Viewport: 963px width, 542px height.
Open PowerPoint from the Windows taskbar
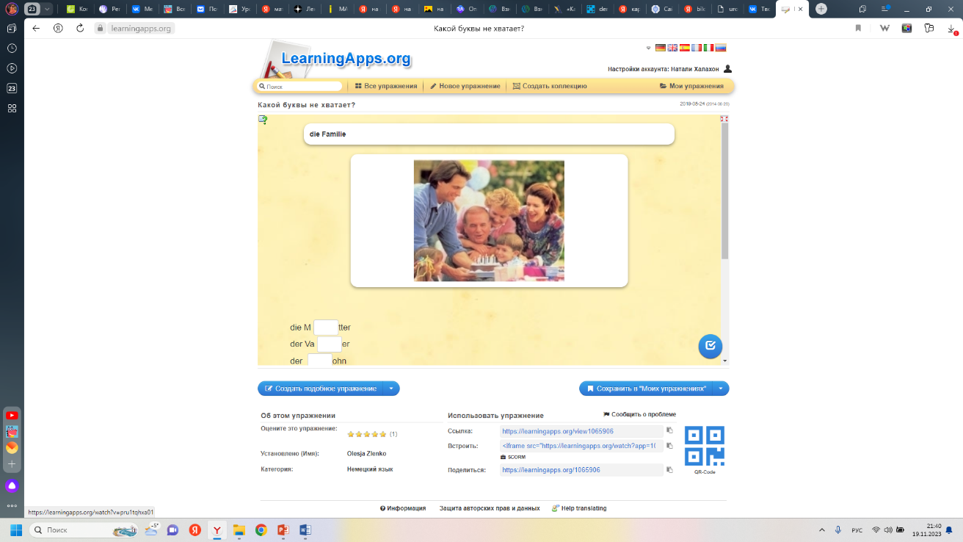[283, 530]
